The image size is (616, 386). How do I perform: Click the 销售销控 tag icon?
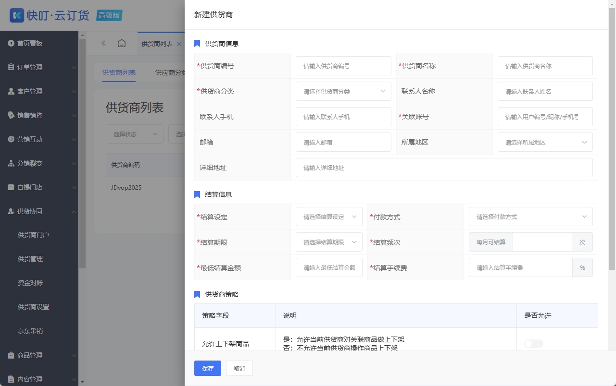pos(11,115)
